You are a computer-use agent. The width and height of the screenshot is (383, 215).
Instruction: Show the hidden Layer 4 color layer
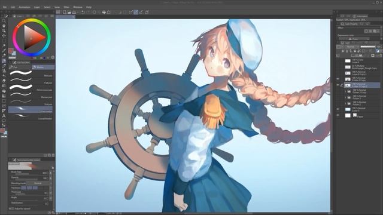(x=338, y=61)
